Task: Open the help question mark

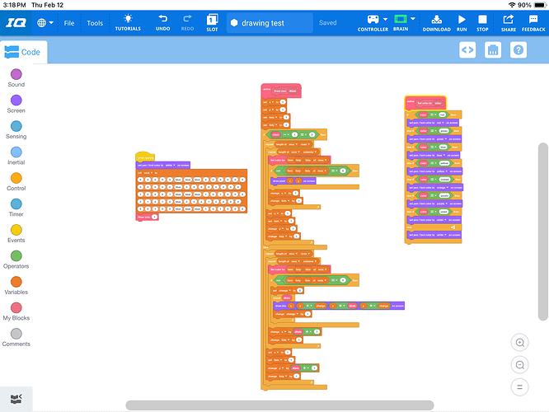Action: [518, 50]
